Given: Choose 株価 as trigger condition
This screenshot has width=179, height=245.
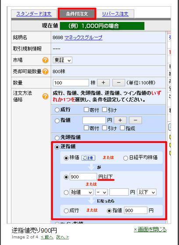Looking at the screenshot, I should tap(66, 158).
